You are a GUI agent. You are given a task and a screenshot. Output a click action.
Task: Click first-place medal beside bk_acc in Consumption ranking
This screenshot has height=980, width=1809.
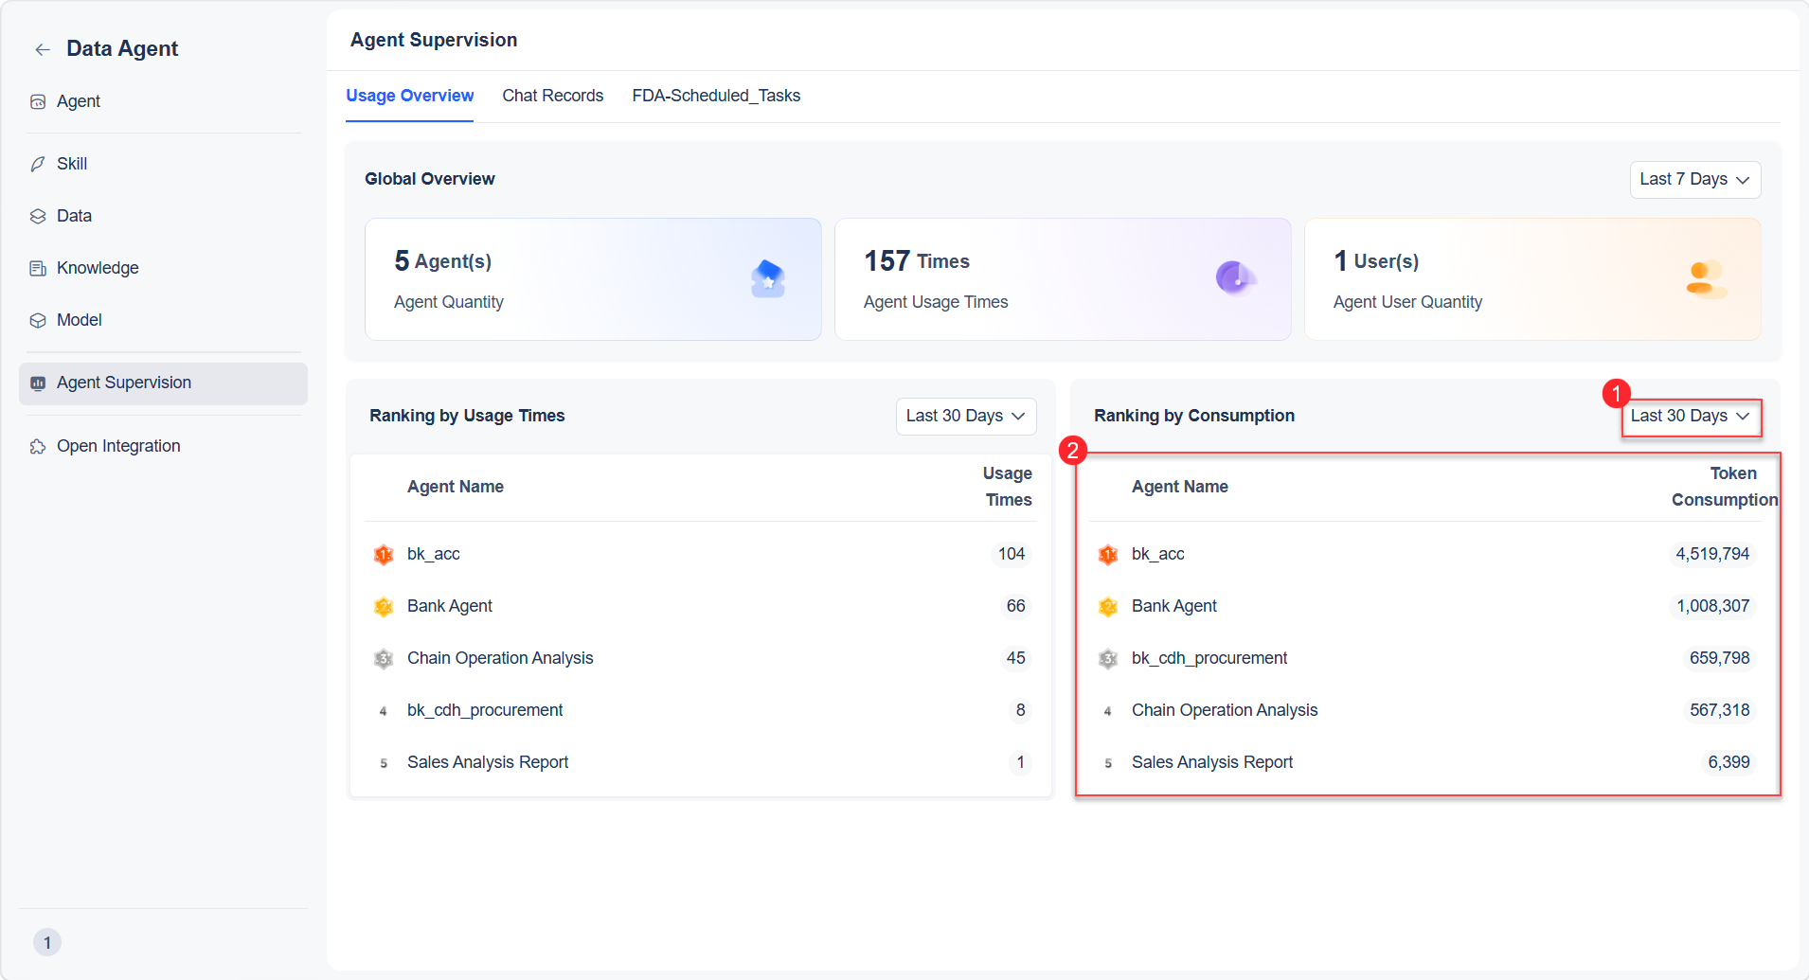pyautogui.click(x=1108, y=554)
